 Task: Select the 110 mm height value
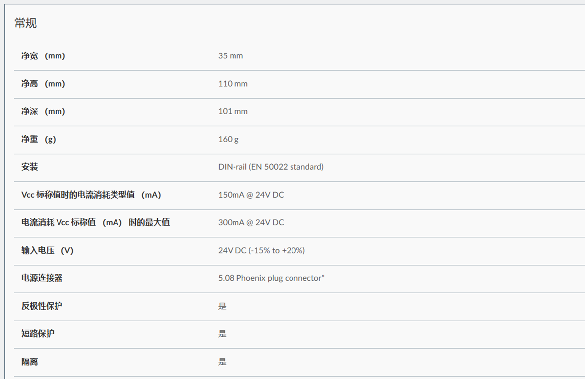tap(233, 84)
